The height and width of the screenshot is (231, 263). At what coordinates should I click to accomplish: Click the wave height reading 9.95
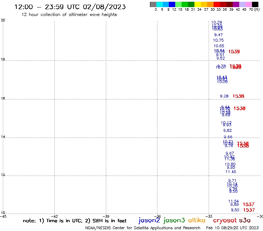click(x=231, y=167)
